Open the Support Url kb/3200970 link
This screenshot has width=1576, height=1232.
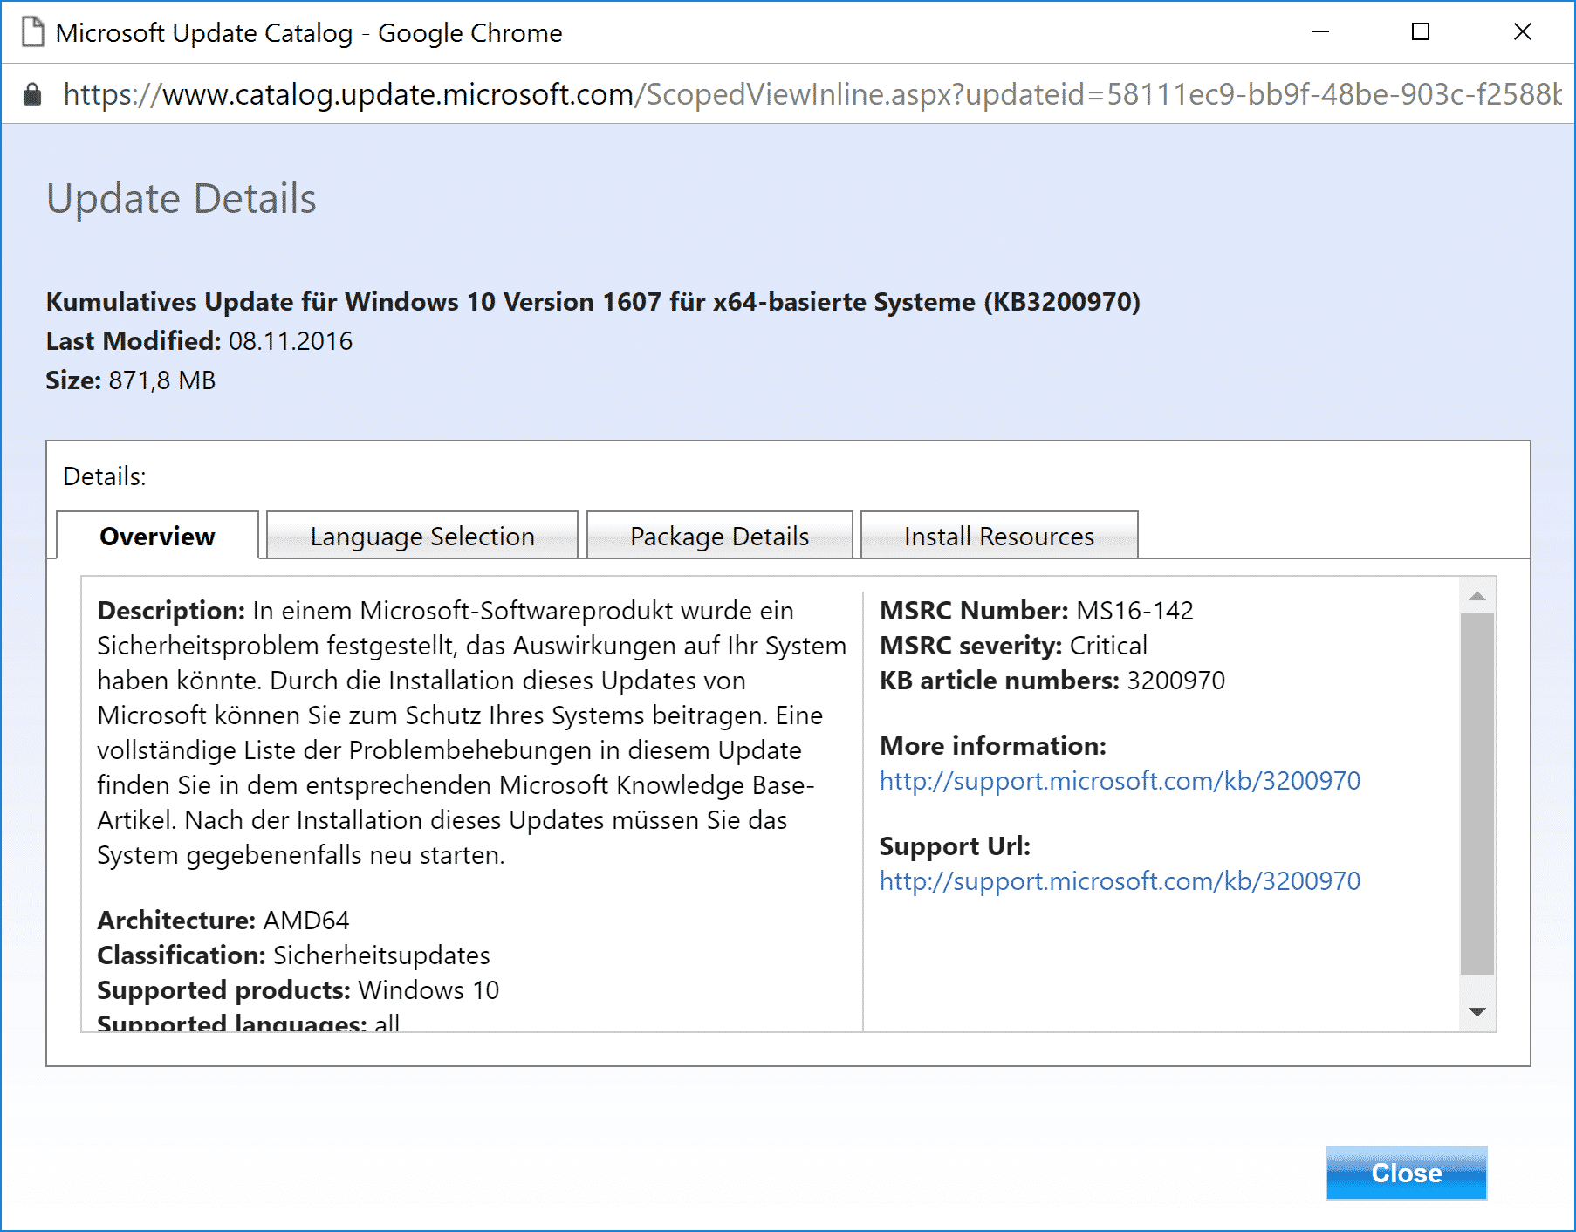pyautogui.click(x=1120, y=881)
